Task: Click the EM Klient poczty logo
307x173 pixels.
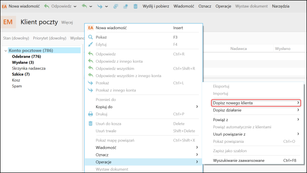Action: 8,22
